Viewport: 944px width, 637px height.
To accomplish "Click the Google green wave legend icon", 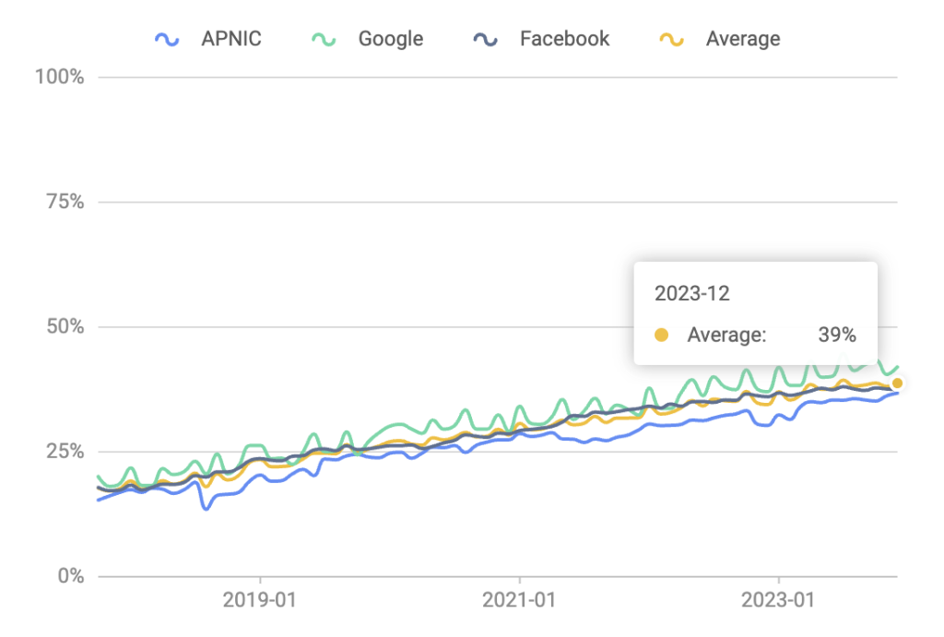I will point(324,39).
